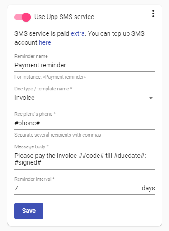
Task: Open the three-dot more options menu
Action: [x=153, y=14]
